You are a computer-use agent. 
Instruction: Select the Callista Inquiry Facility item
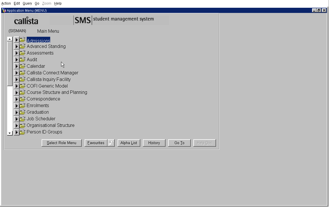click(x=48, y=79)
